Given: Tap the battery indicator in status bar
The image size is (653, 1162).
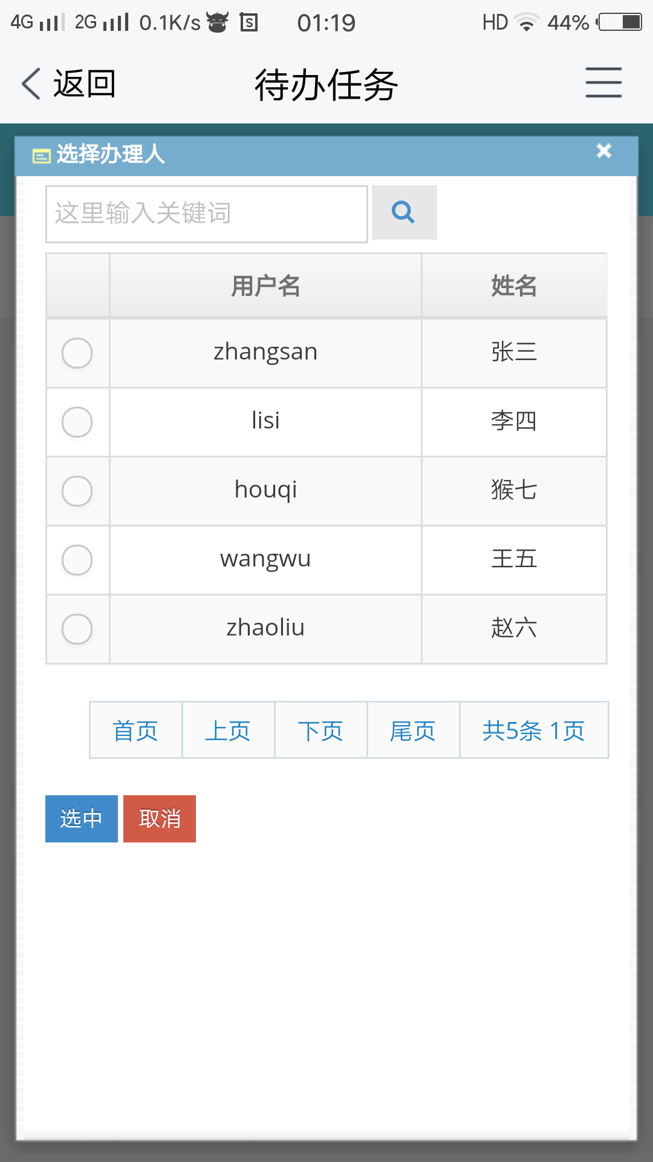Looking at the screenshot, I should point(619,22).
